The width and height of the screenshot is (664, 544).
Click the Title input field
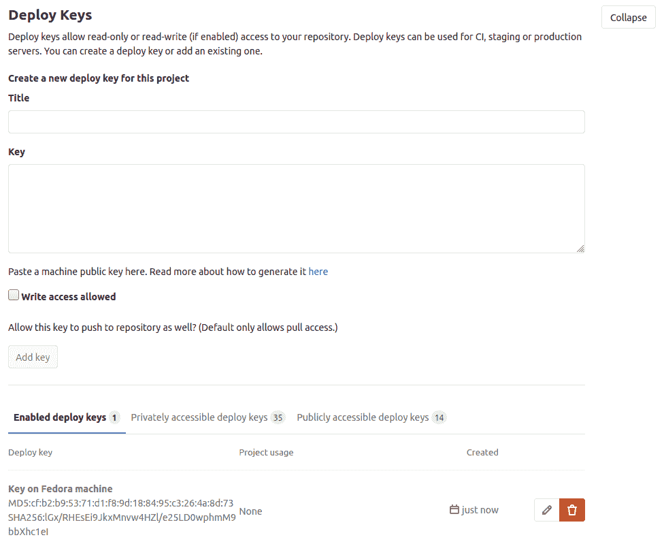[296, 121]
